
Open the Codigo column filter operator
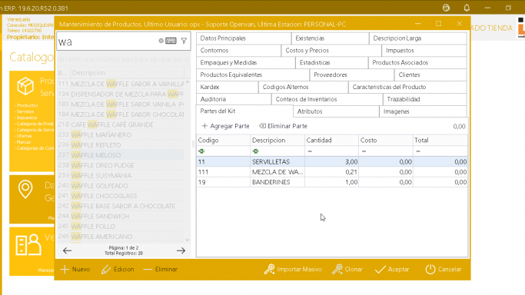click(201, 151)
